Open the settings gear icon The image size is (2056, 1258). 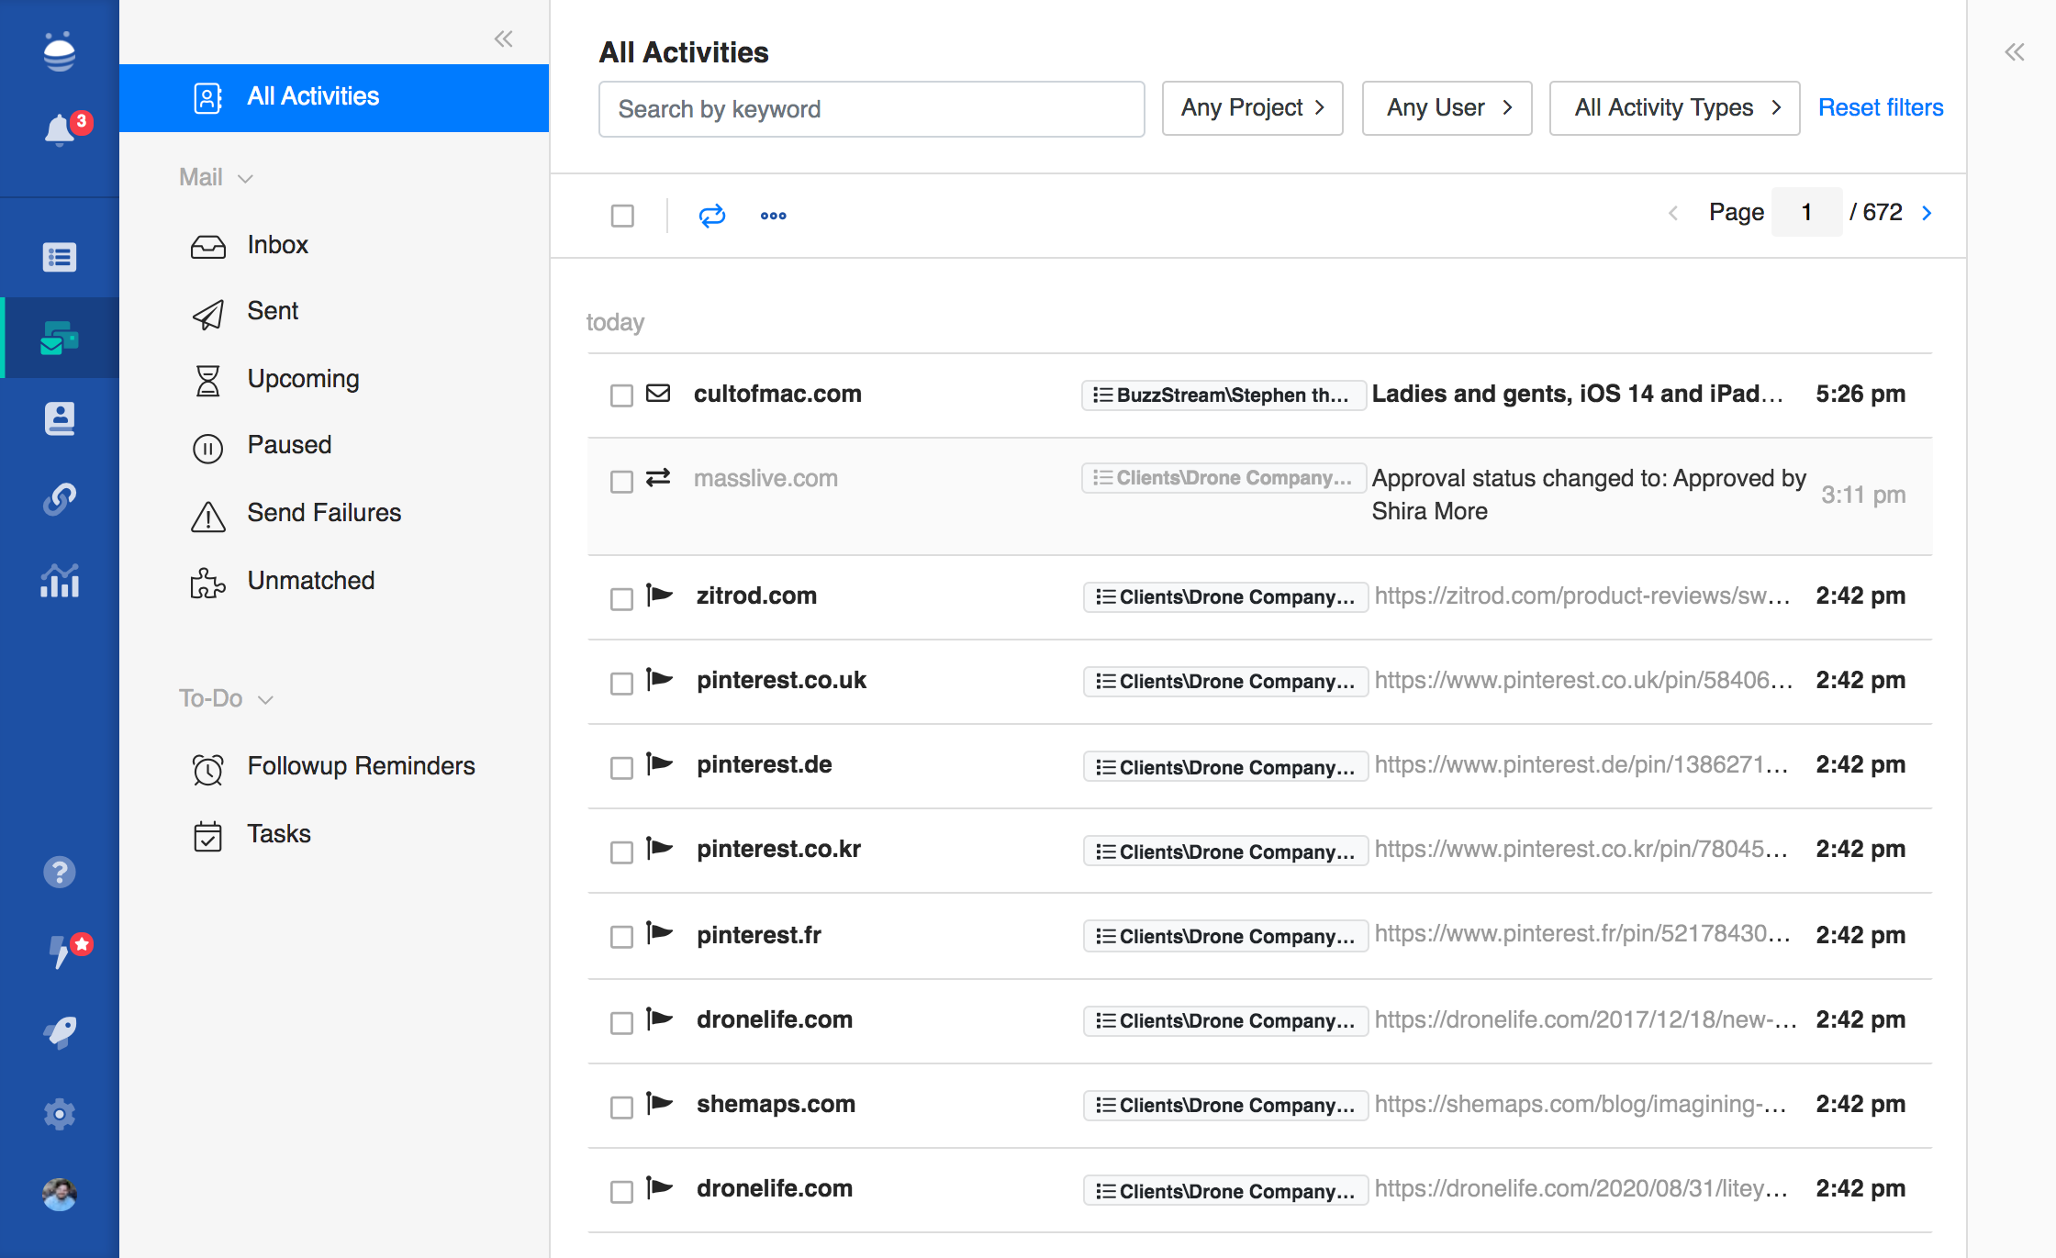tap(60, 1114)
